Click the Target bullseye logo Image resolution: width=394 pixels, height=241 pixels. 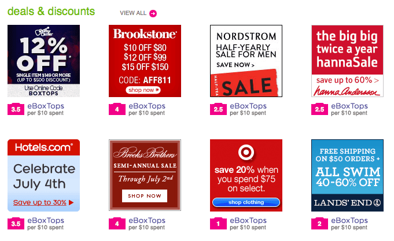point(246,152)
